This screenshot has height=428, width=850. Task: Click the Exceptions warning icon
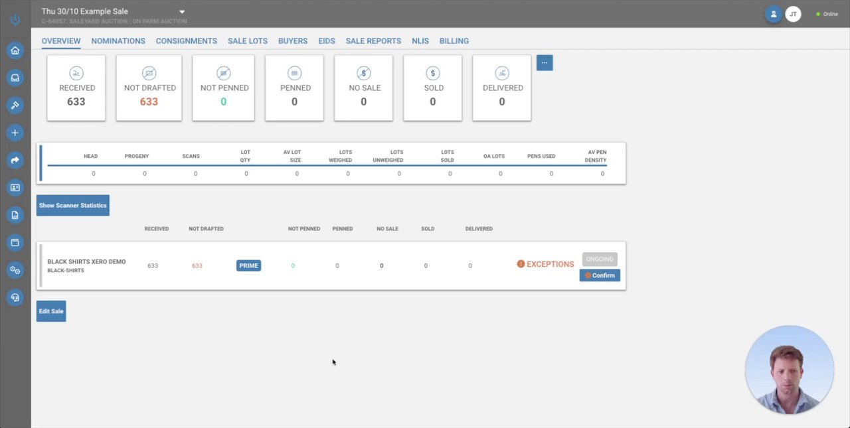521,264
